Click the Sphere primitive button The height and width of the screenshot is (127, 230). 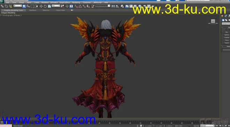(x=227, y=35)
